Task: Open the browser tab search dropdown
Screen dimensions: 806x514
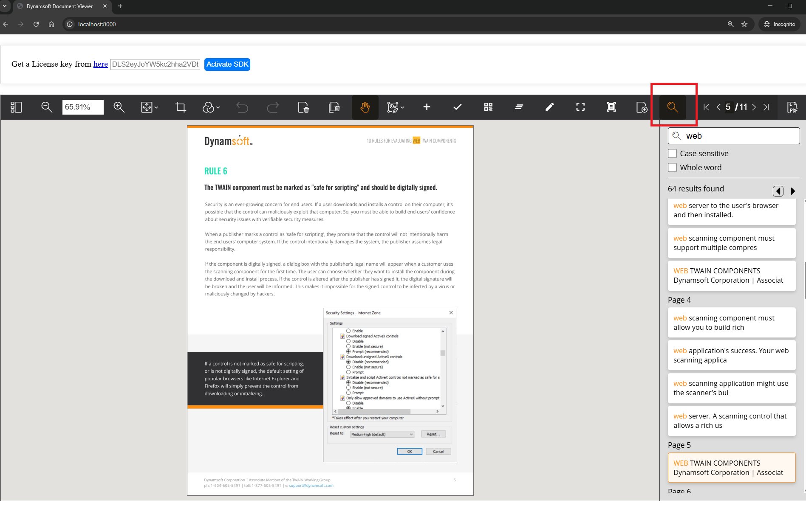Action: click(x=5, y=6)
